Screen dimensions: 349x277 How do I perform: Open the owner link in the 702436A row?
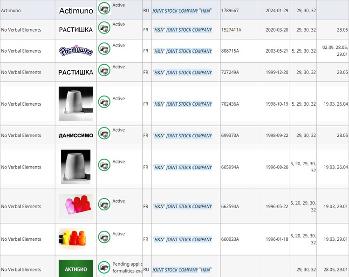point(182,104)
